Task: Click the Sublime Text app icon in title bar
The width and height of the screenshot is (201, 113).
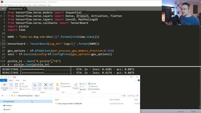Action: tap(2, 2)
